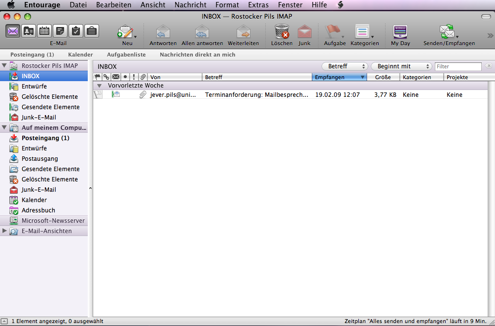
Task: Select the Terminanforderung: Mailbesprech... message
Action: pos(290,94)
